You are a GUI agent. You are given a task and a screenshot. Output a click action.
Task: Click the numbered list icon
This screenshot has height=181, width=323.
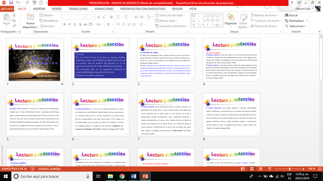[126, 17]
